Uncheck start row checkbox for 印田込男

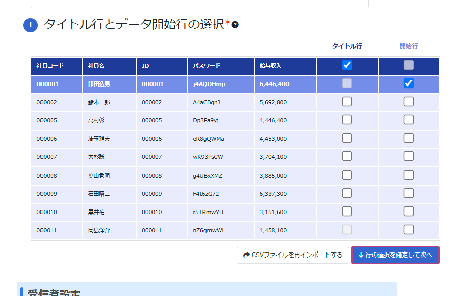(x=408, y=83)
